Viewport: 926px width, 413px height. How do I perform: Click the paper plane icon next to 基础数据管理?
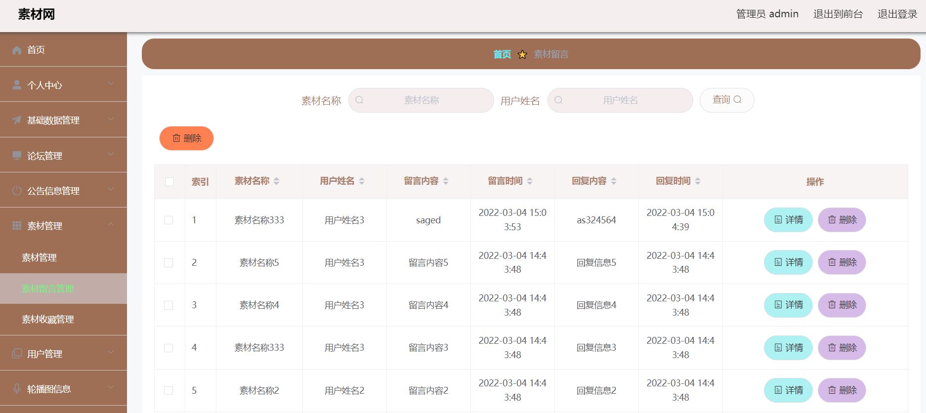pyautogui.click(x=17, y=120)
